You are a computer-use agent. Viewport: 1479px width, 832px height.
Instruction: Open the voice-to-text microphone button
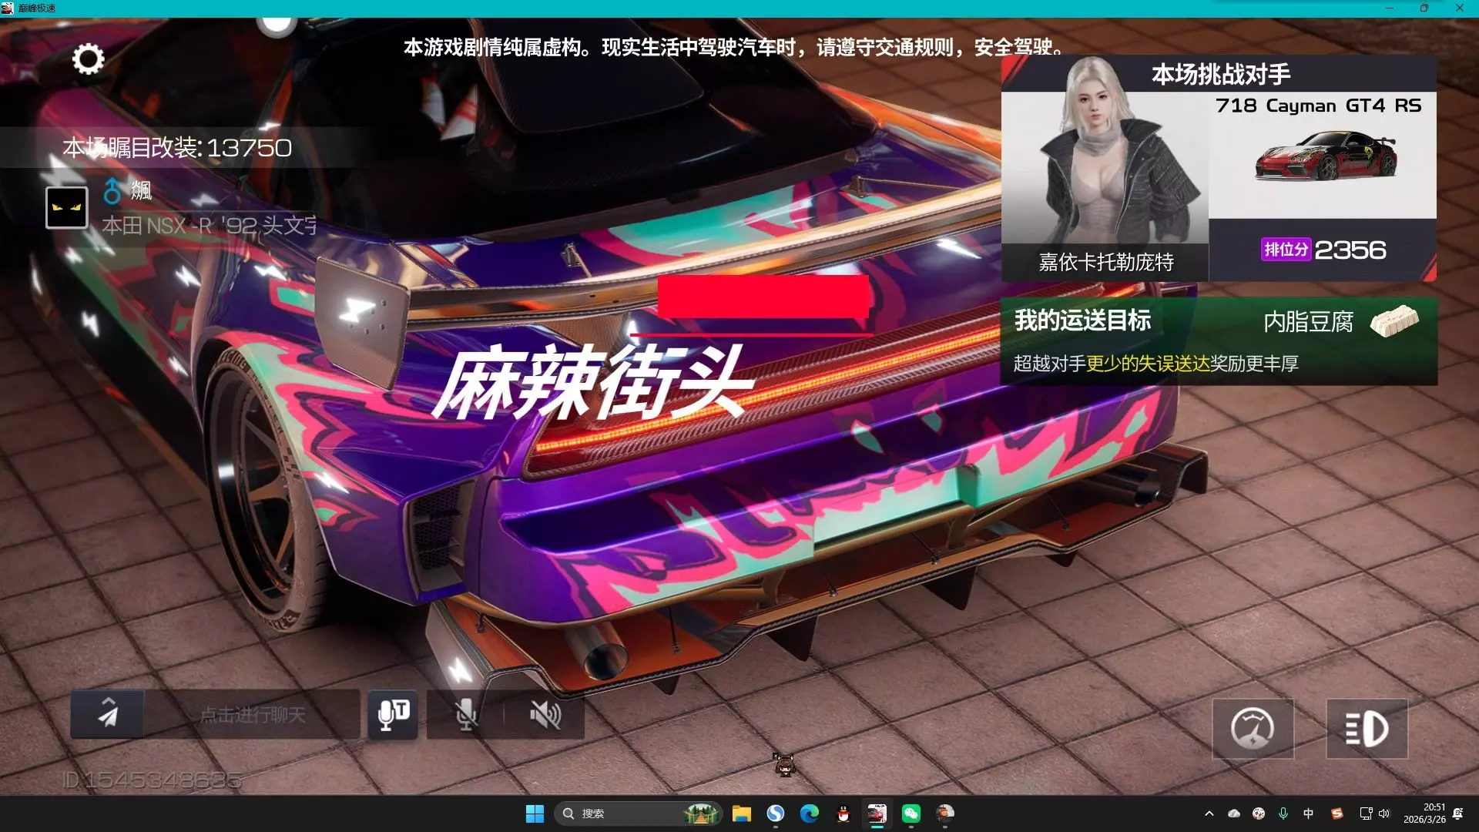[x=393, y=715]
